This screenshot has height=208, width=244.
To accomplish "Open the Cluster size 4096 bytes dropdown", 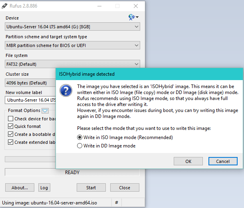I will coord(30,83).
